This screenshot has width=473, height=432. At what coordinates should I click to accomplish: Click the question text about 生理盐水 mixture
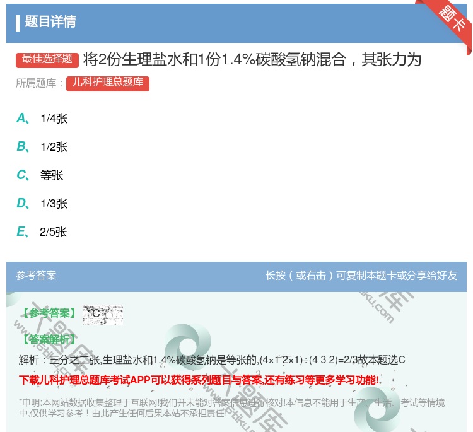tap(252, 60)
